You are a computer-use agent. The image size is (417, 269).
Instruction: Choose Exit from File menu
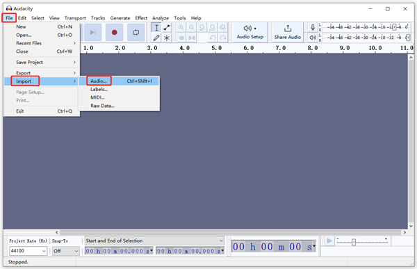click(42, 111)
